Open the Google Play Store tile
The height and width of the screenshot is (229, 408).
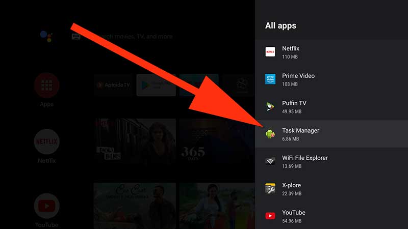tap(156, 85)
